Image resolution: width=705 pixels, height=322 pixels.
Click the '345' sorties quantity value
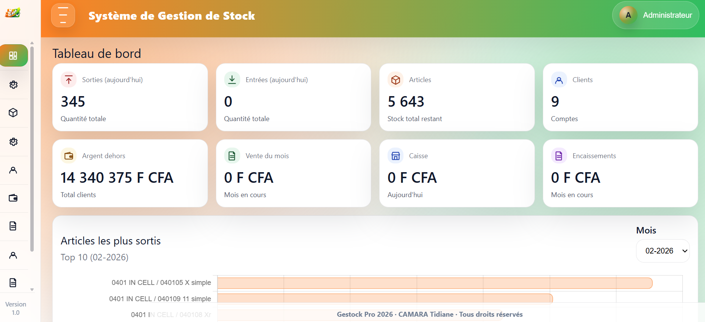tap(73, 101)
